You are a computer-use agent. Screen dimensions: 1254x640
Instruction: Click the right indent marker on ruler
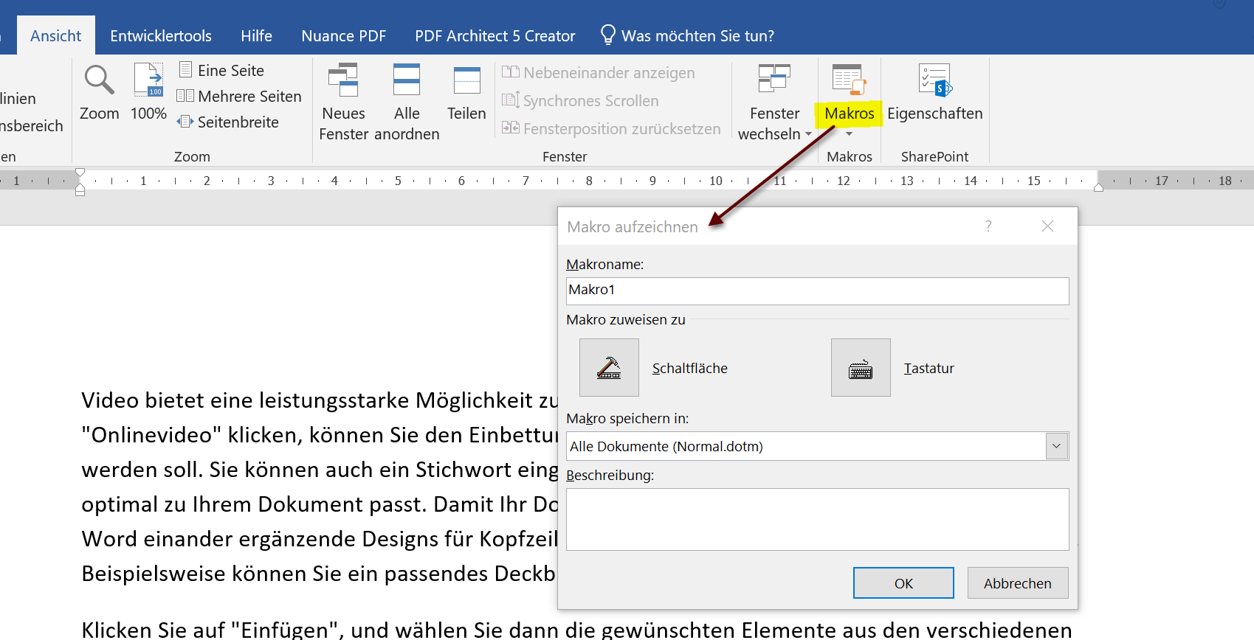pyautogui.click(x=1098, y=187)
